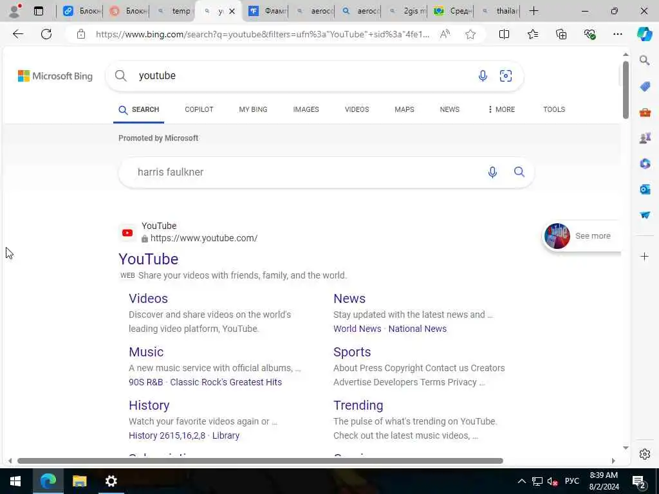Open the Copilot sidebar icon
The image size is (659, 494).
[x=644, y=34]
